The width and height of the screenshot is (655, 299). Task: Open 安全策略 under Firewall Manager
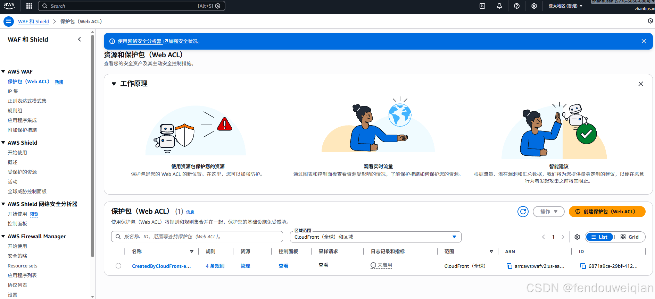(x=17, y=256)
